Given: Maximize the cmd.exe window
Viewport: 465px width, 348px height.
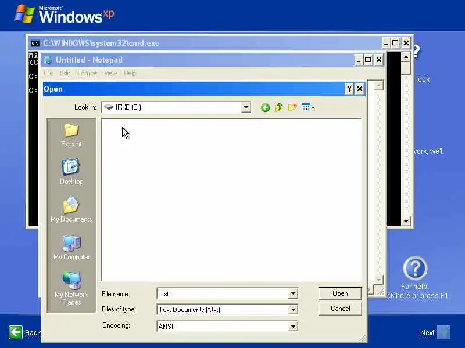Looking at the screenshot, I should 395,43.
